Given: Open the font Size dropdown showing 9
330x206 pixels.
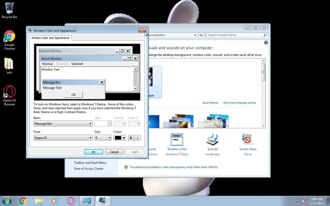Looking at the screenshot, I should click(x=103, y=138).
